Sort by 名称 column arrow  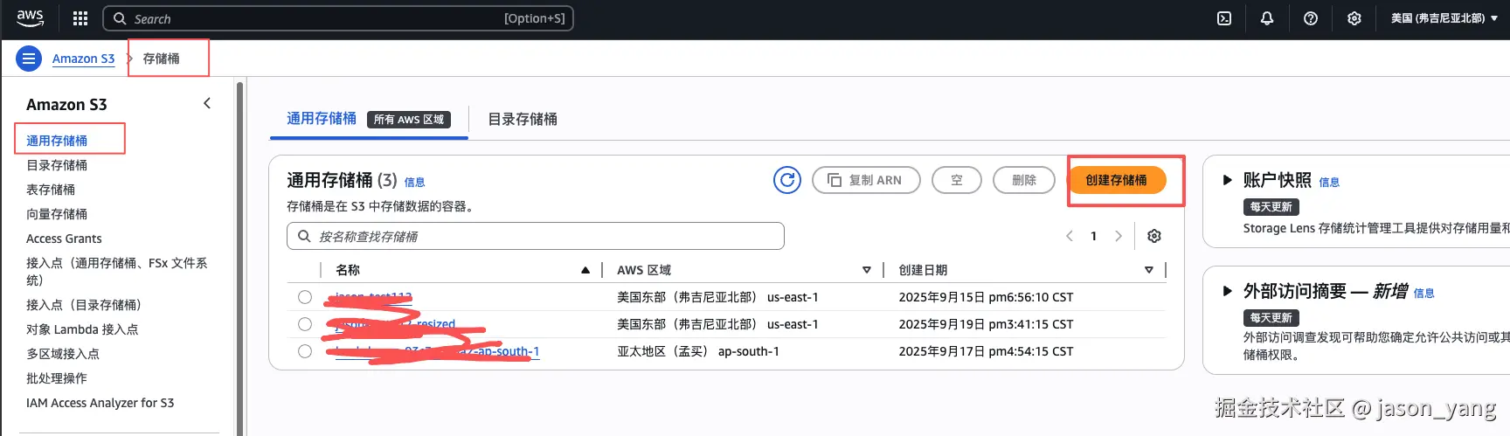(x=585, y=270)
